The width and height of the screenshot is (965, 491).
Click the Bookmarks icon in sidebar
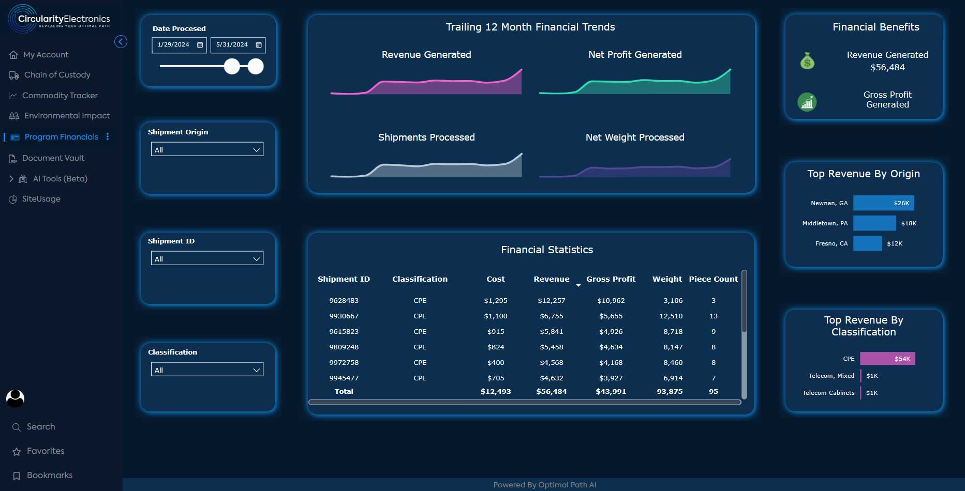pos(17,475)
